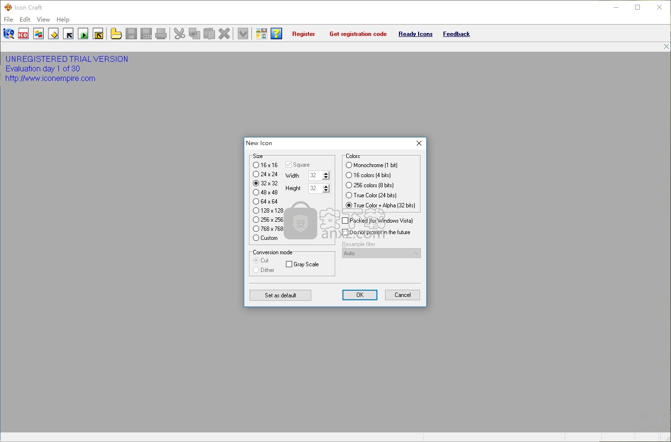Close the New Icon dialog with X
The image size is (671, 442).
419,143
